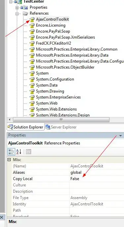124x227 pixels.
Task: Switch to the Server Explorer tab
Action: [x=61, y=127]
